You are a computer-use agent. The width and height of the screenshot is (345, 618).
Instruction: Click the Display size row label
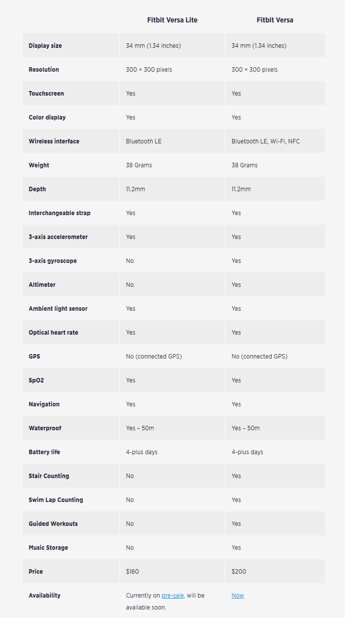(45, 46)
